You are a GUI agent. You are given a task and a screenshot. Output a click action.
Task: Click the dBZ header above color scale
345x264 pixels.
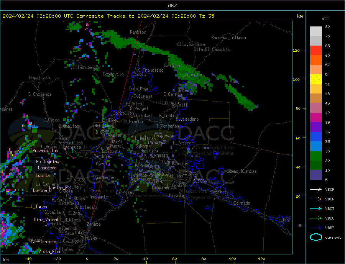(325, 19)
